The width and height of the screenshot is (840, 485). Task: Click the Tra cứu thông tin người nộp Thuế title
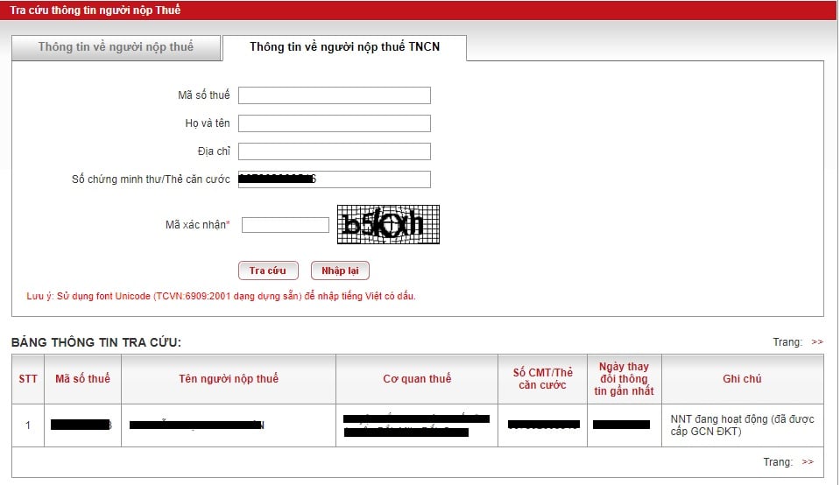click(x=95, y=11)
